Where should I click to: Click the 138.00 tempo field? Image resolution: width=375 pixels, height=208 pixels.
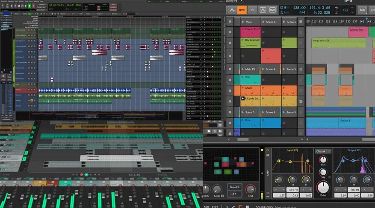[x=299, y=8]
